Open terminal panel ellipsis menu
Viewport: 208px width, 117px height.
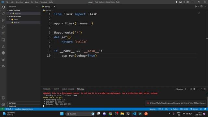198,89
